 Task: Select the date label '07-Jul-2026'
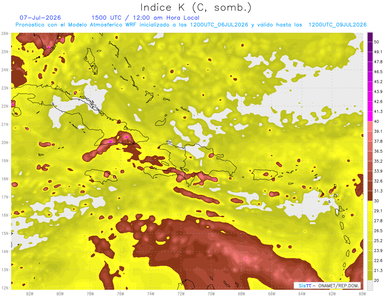click(x=40, y=18)
